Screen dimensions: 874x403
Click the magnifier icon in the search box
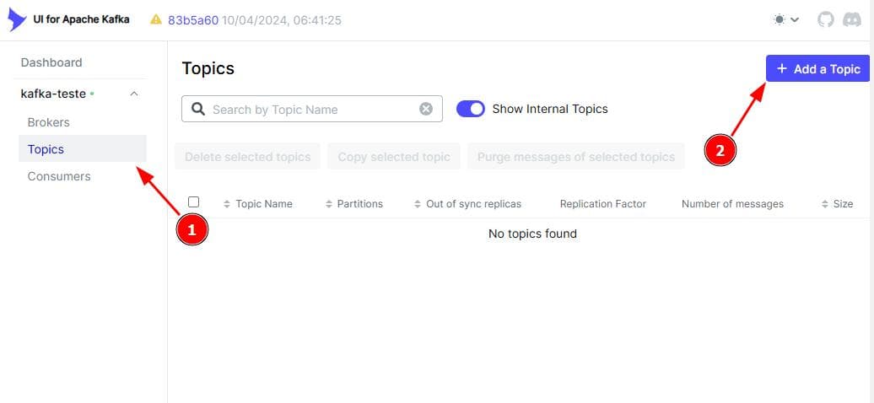tap(198, 109)
